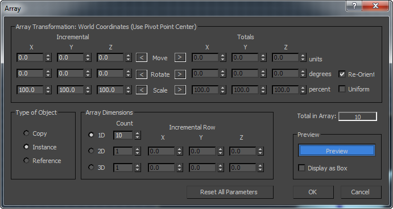The height and width of the screenshot is (209, 393).
Task: Click the Incremental Move Y spinner
Action: point(88,57)
